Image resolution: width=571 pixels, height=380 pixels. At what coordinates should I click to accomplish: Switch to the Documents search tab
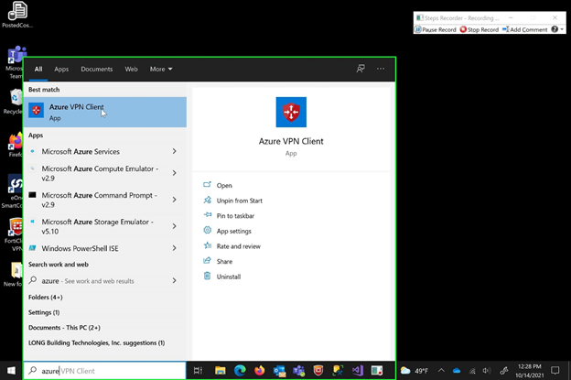coord(96,69)
